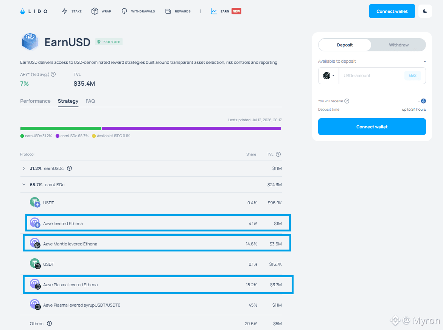443x330 pixels.
Task: Click the MAX amount button
Action: (x=413, y=76)
